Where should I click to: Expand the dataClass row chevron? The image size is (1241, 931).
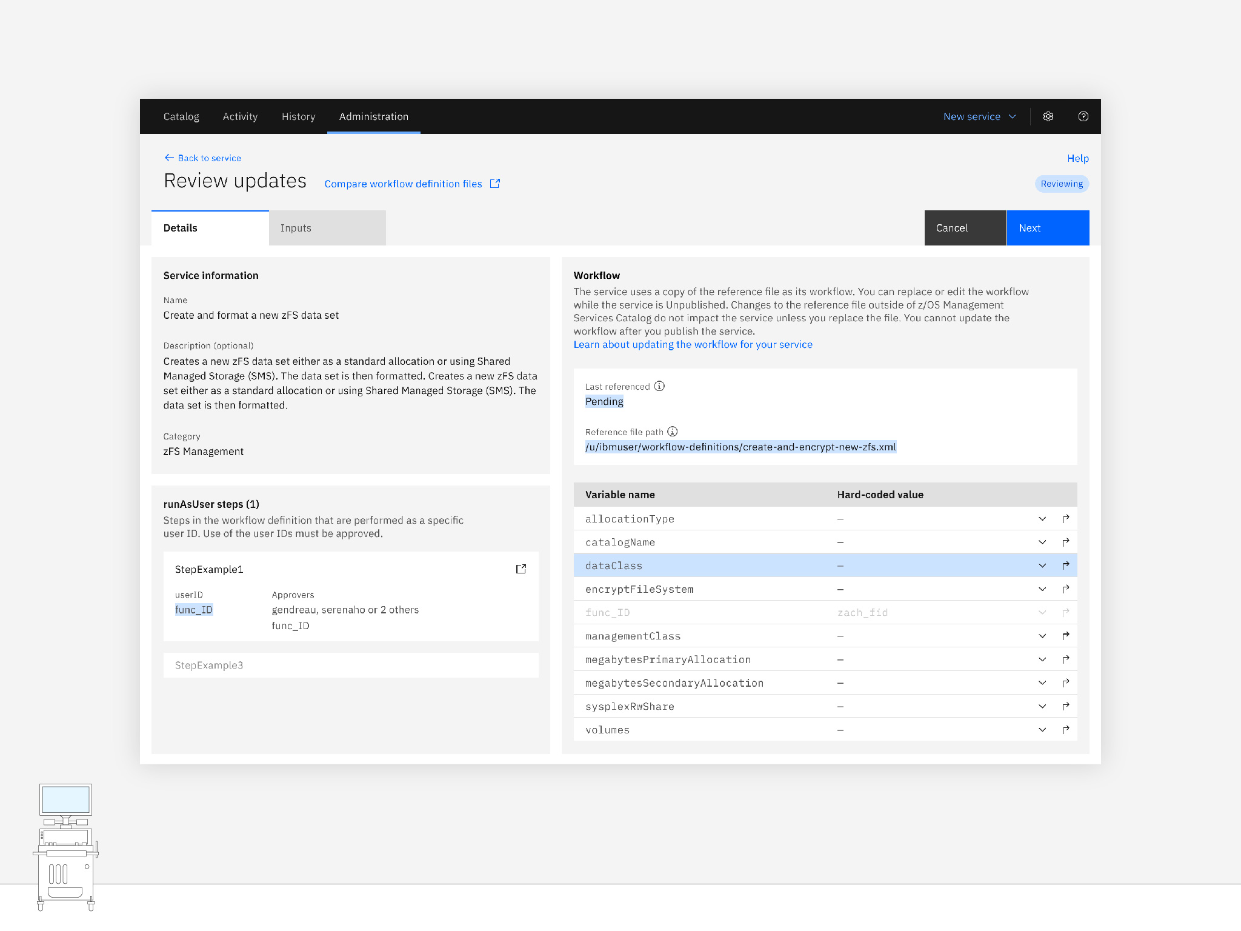coord(1042,566)
